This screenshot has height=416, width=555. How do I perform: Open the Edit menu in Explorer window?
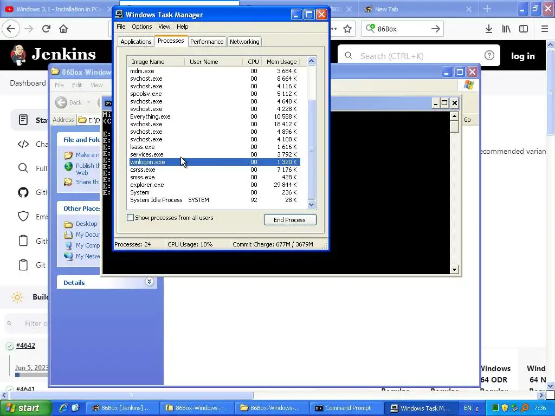[77, 85]
